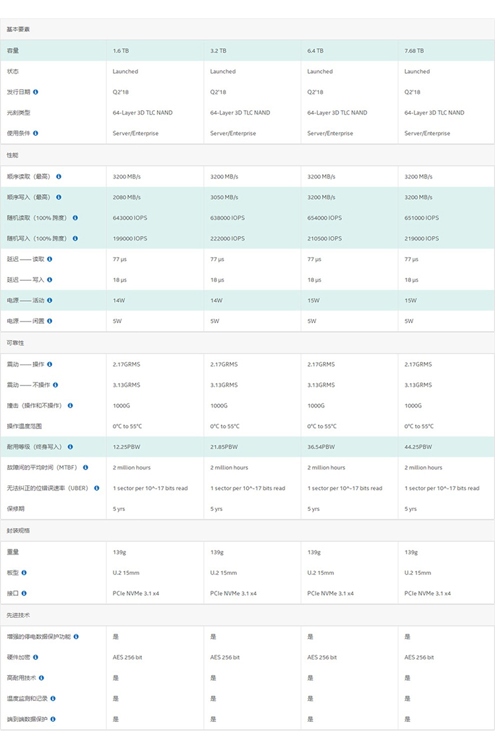Click the info icon beside 板型
Image resolution: width=495 pixels, height=749 pixels.
click(24, 573)
